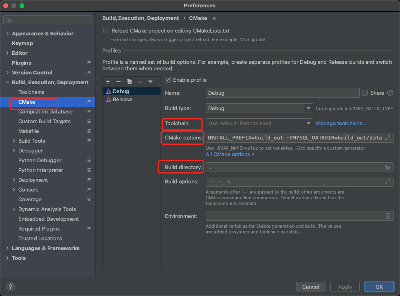Copy the selected CMake profile
400x296 pixels.
[129, 81]
